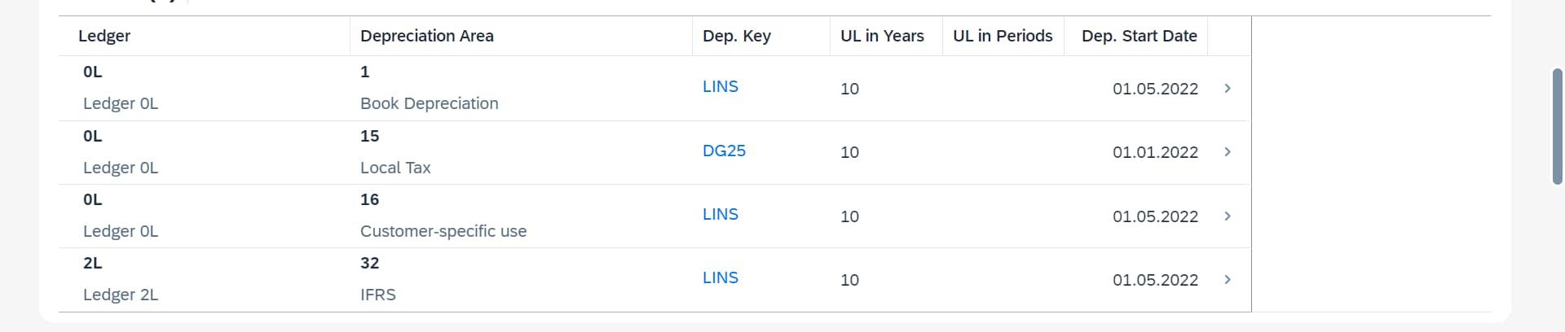Image resolution: width=1565 pixels, height=332 pixels.
Task: Click LINS key in Customer-specific use row
Action: coord(720,214)
